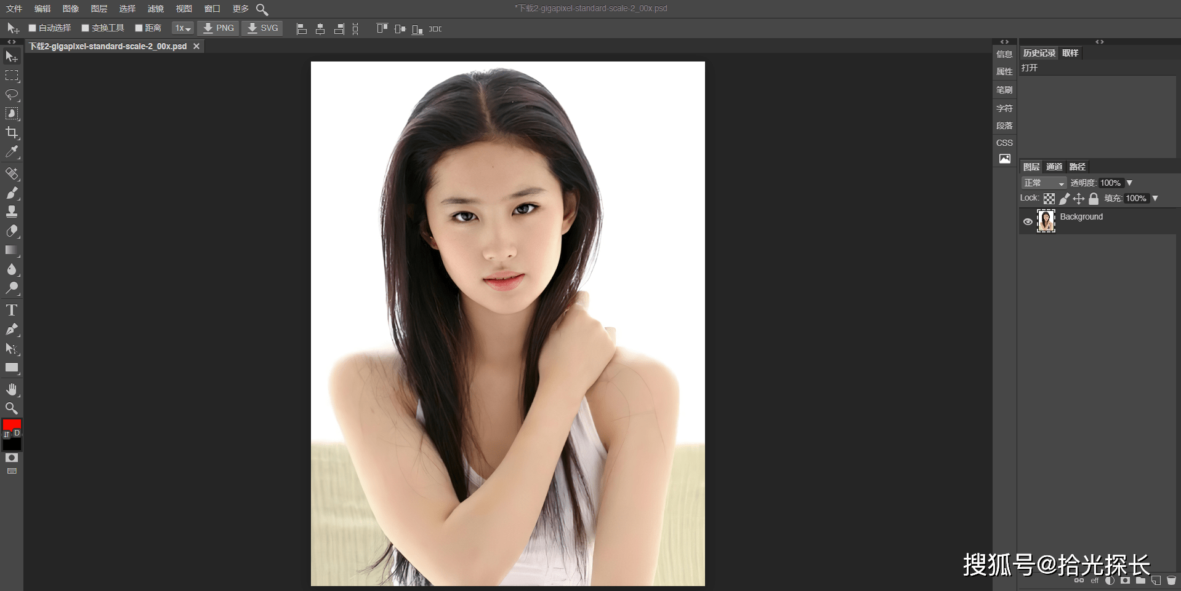Viewport: 1181px width, 591px height.
Task: Select the Move tool in the toolbox
Action: [12, 57]
